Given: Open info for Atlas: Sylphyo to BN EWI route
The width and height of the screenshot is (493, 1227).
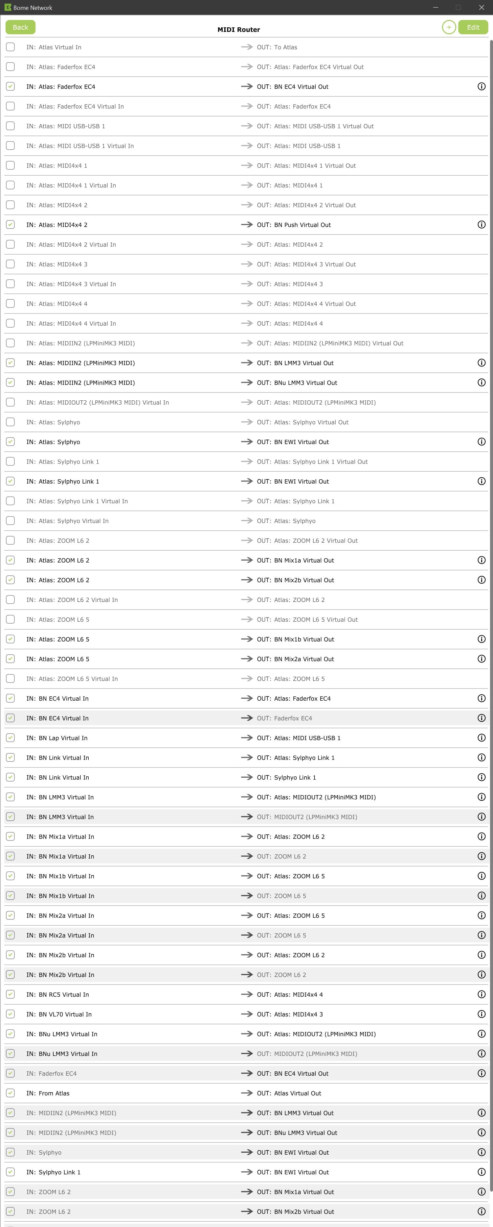Looking at the screenshot, I should [481, 442].
